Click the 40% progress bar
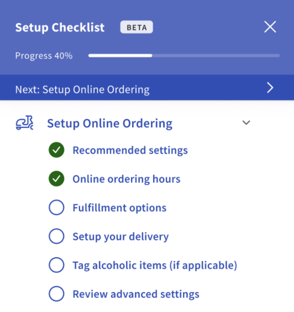This screenshot has height=312, width=294. (183, 55)
